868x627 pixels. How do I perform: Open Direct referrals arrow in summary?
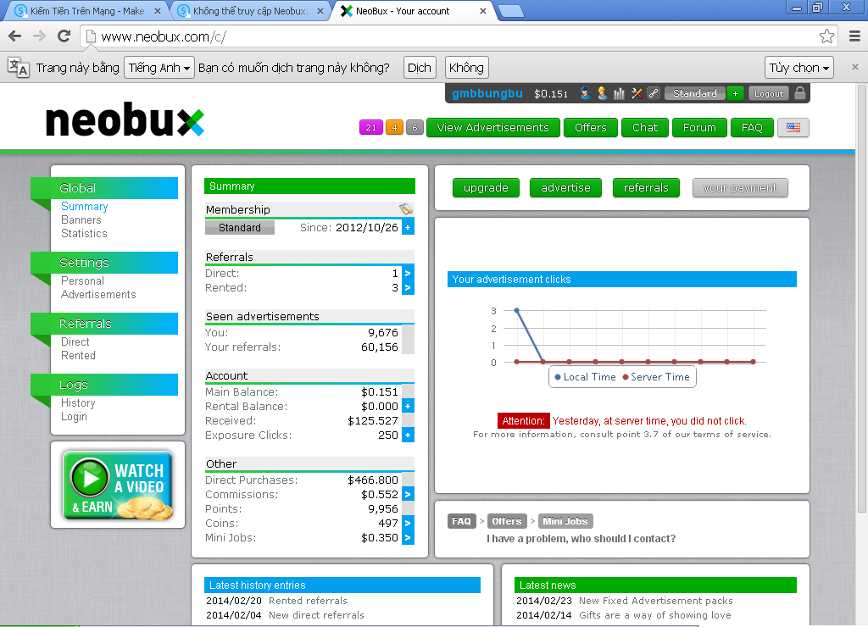point(408,274)
